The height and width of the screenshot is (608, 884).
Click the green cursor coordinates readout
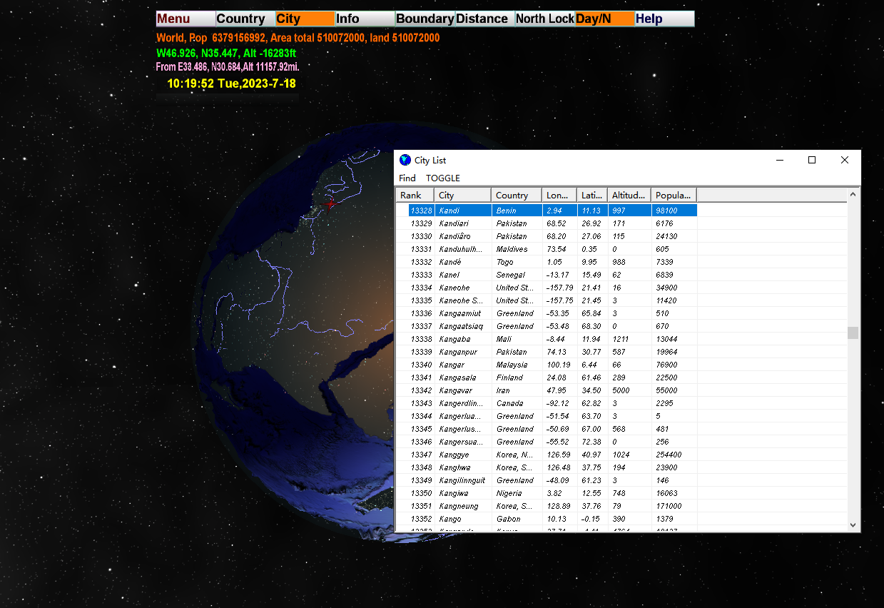(x=226, y=53)
